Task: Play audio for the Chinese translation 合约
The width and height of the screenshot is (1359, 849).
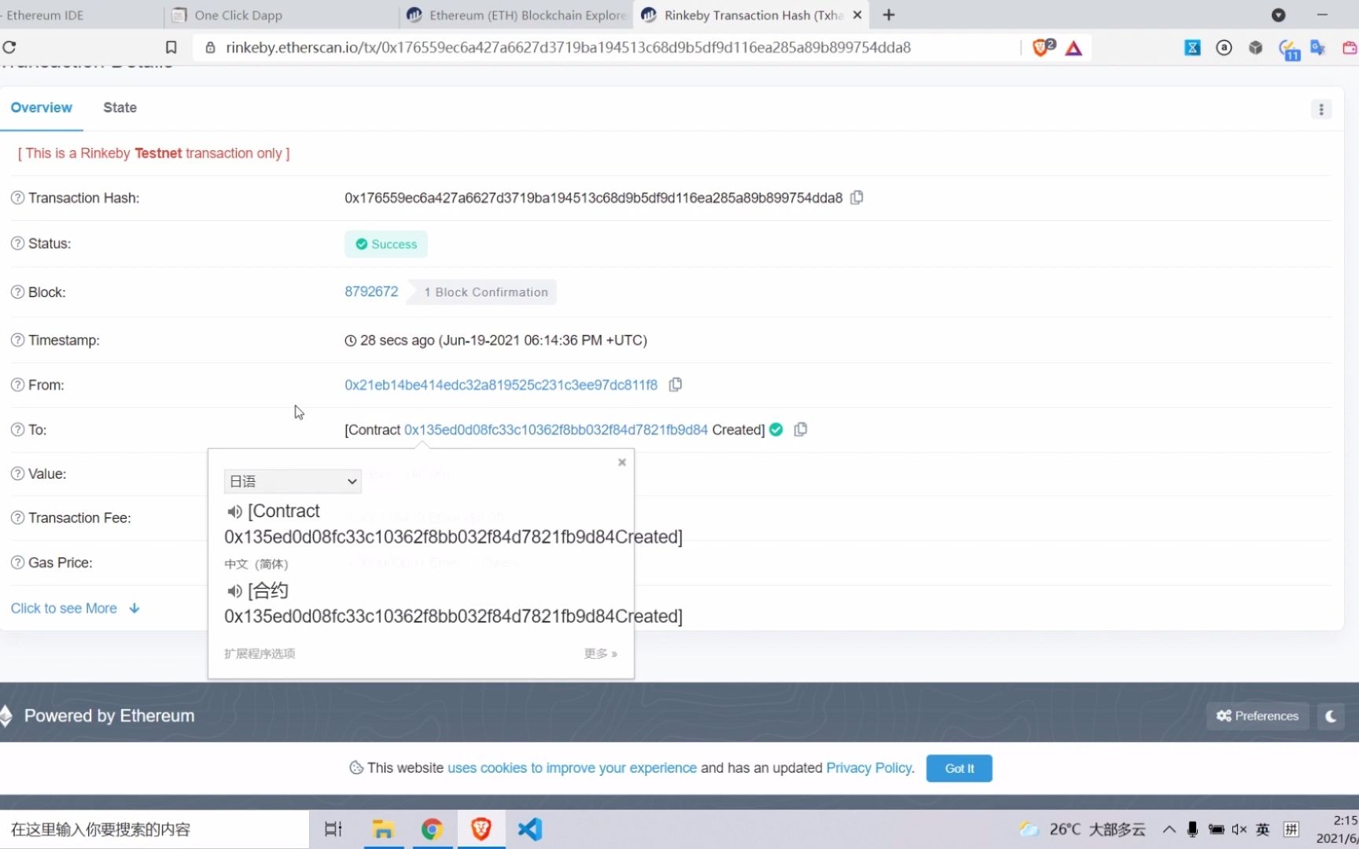Action: coord(234,591)
